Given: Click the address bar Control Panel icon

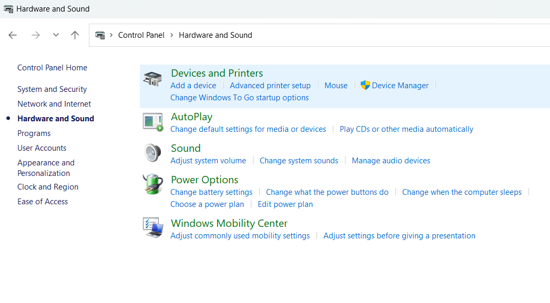Looking at the screenshot, I should point(99,35).
